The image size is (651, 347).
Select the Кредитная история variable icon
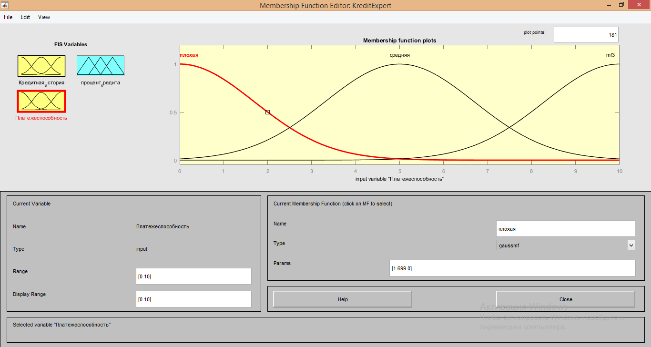[41, 66]
